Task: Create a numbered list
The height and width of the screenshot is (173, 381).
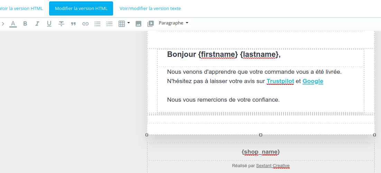Action: click(x=110, y=24)
